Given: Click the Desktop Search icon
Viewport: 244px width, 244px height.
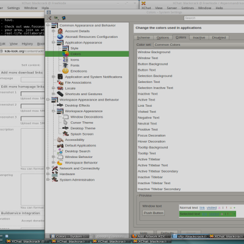Looking at the screenshot, I should [x=60, y=151].
